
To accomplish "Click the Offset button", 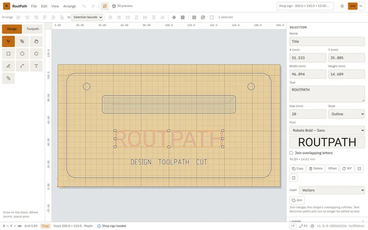I will [x=332, y=168].
